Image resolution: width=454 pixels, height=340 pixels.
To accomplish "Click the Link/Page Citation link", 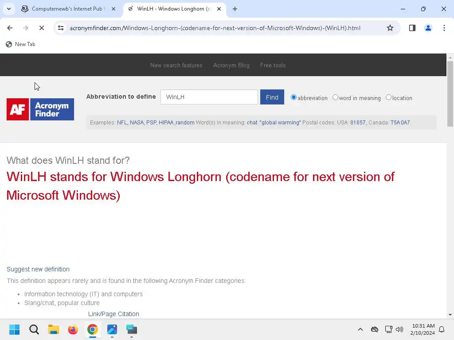I will coord(113,314).
